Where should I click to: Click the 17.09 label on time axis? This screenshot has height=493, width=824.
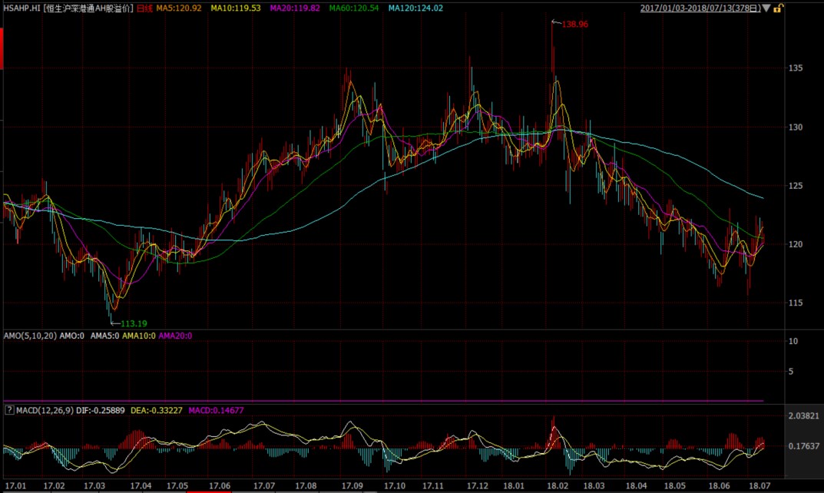click(x=353, y=486)
